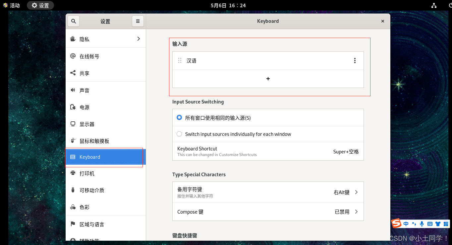This screenshot has width=452, height=245.
Task: Toggle Sogou 中 Chinese/English mode
Action: [x=406, y=224]
